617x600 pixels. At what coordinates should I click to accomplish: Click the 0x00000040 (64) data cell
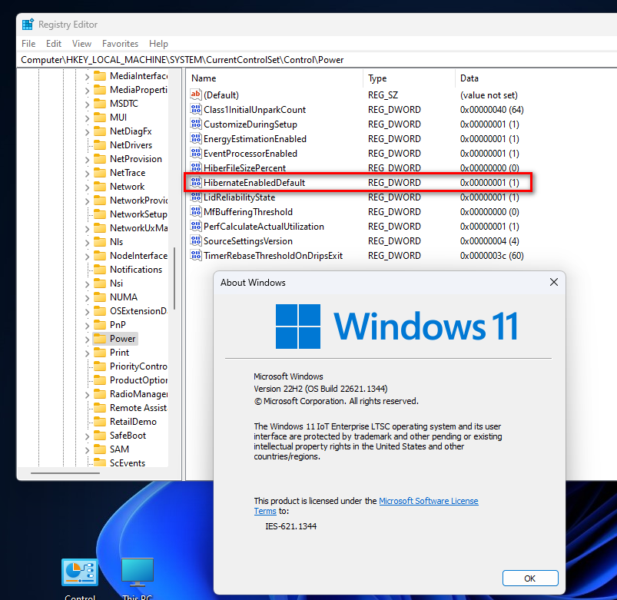(x=492, y=109)
